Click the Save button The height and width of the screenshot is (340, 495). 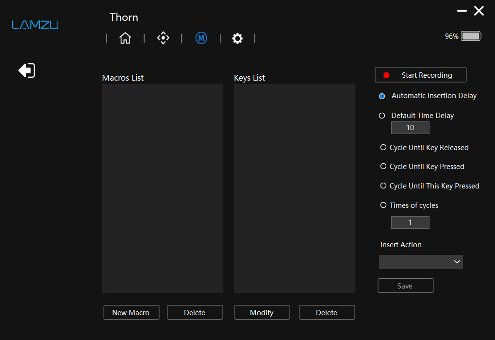[x=406, y=286]
